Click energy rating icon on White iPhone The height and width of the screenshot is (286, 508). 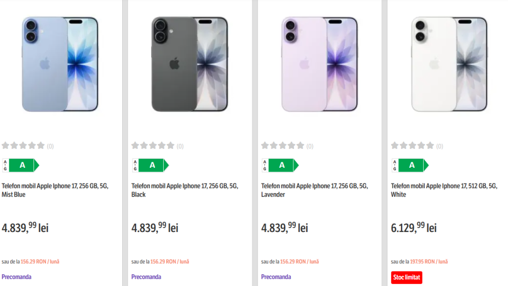(410, 165)
